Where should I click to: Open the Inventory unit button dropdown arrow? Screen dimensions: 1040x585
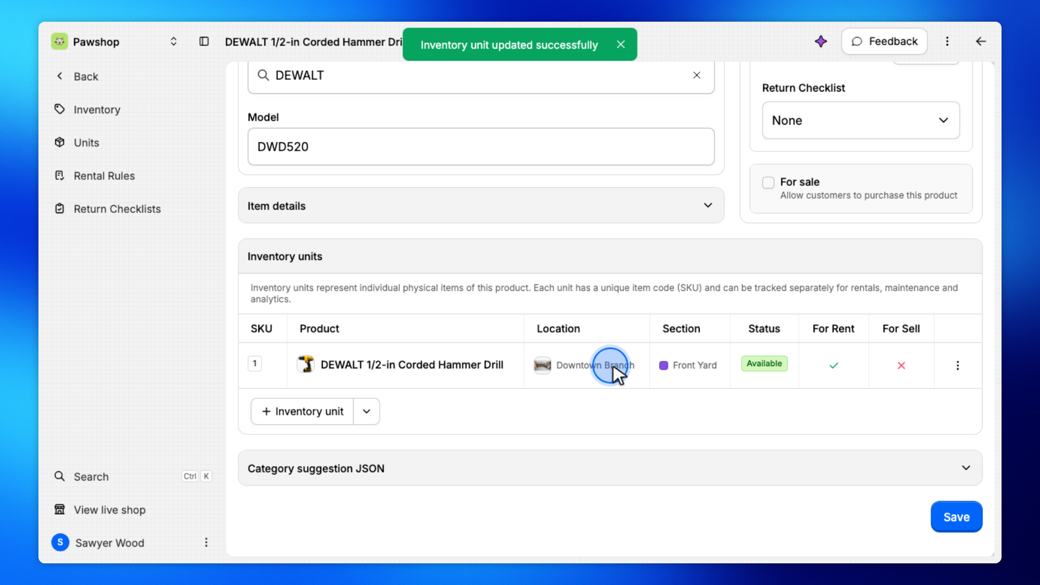click(367, 412)
